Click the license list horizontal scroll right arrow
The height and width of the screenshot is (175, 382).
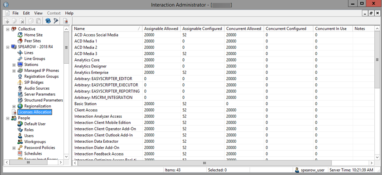371,163
